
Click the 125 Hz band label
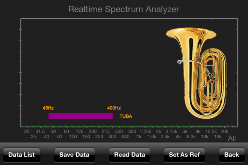79,131
